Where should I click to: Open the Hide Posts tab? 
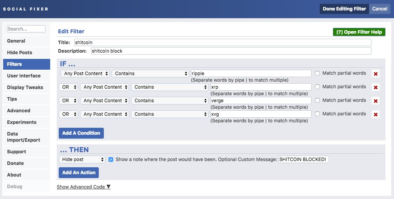tap(26, 53)
